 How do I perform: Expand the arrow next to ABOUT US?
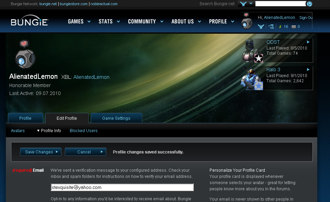199,21
